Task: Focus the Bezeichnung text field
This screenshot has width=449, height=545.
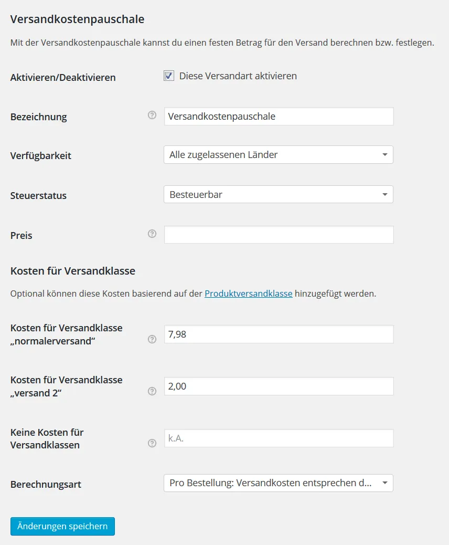Action: click(279, 117)
